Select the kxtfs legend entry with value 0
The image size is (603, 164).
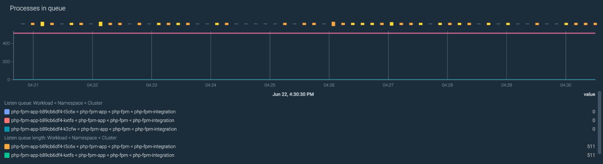click(93, 121)
